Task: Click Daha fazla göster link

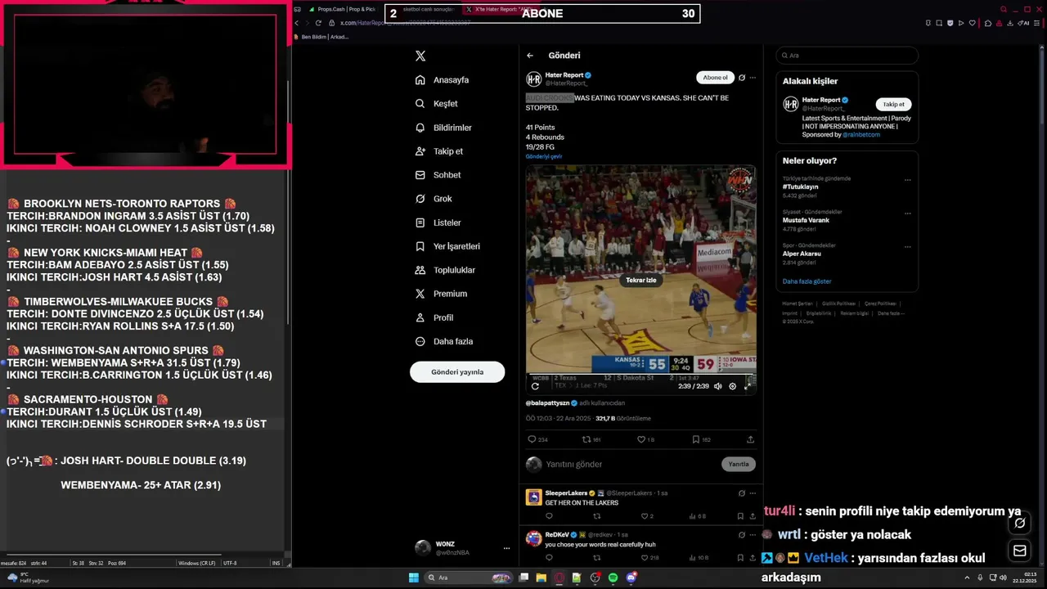Action: (x=807, y=281)
